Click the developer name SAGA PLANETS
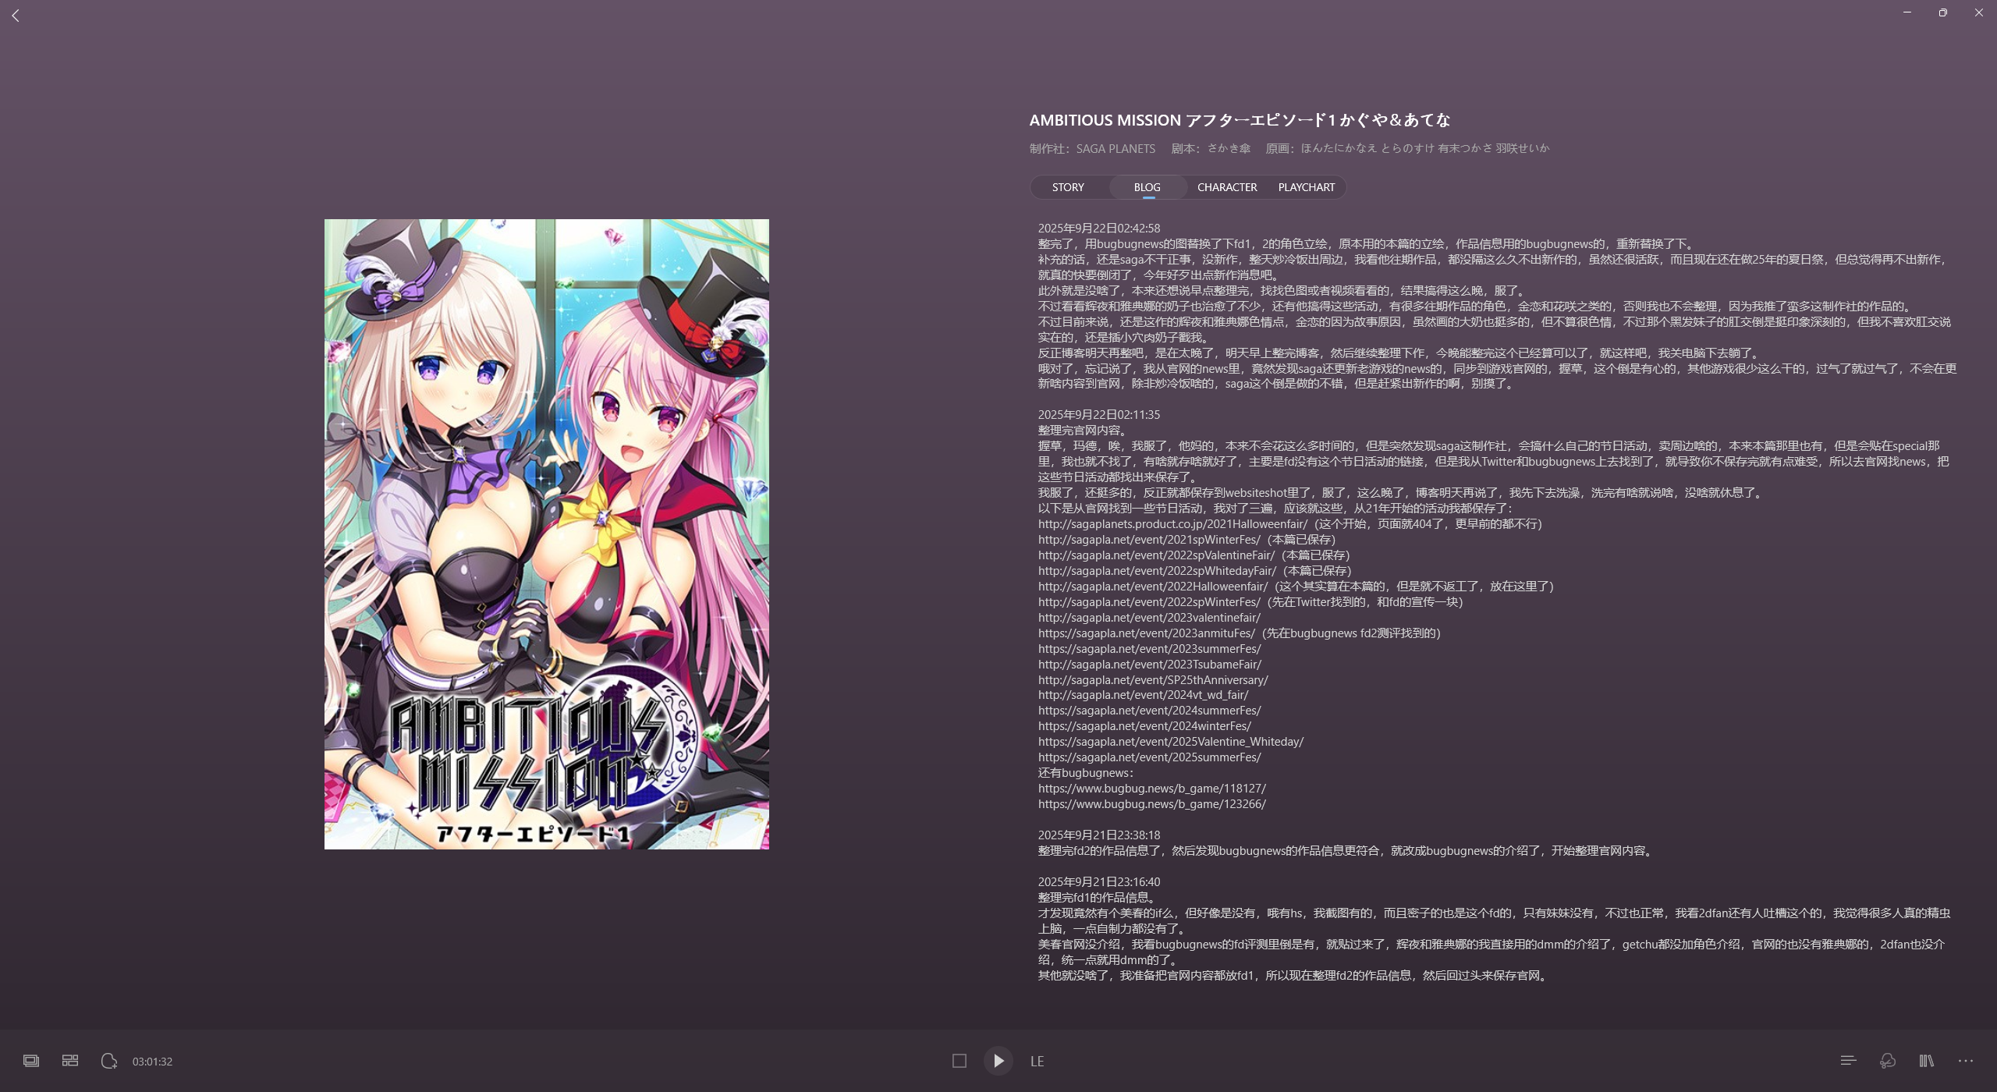The height and width of the screenshot is (1092, 1997). click(1116, 148)
